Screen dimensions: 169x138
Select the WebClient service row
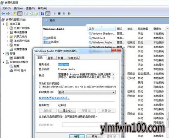pos(127,38)
